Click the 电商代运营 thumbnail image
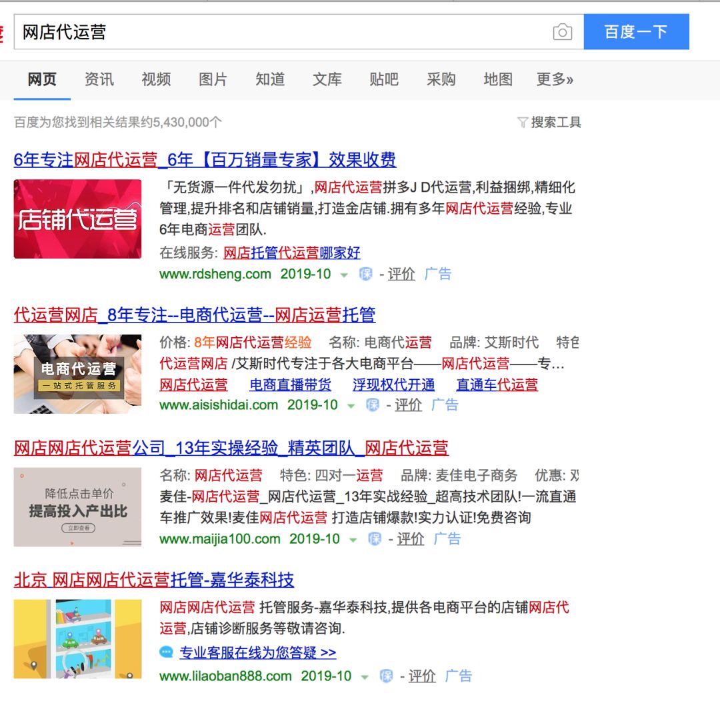Viewport: 720px width, 705px height. point(77,374)
